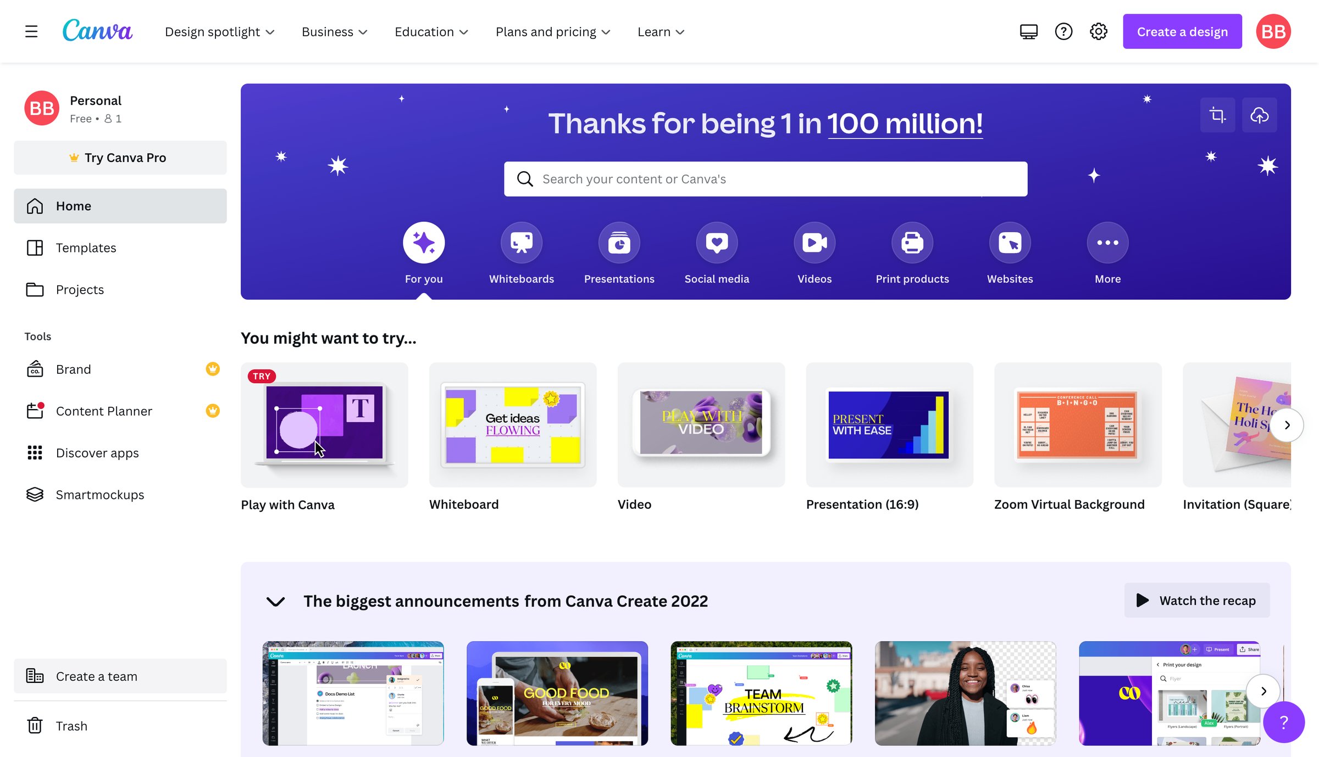Viewport: 1319px width, 757px height.
Task: Select the Videos category icon
Action: pos(814,243)
